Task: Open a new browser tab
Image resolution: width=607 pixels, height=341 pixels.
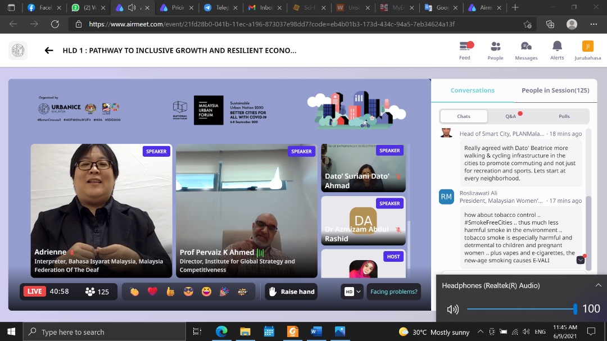Action: [x=515, y=7]
